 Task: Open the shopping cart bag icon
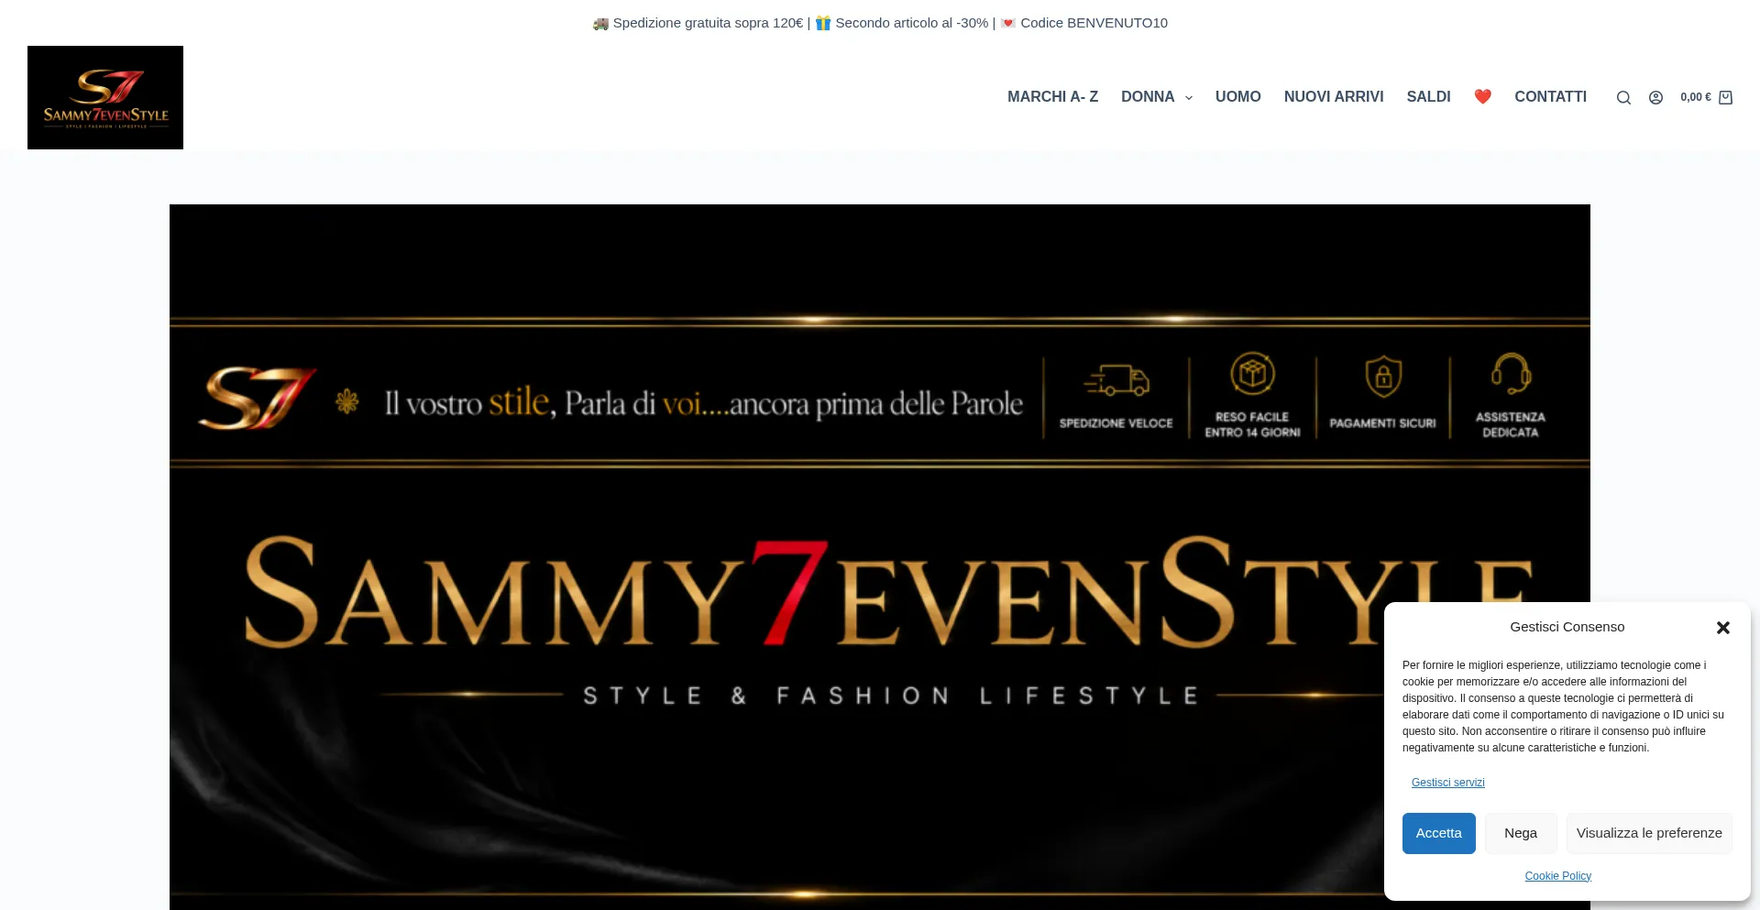click(x=1725, y=97)
